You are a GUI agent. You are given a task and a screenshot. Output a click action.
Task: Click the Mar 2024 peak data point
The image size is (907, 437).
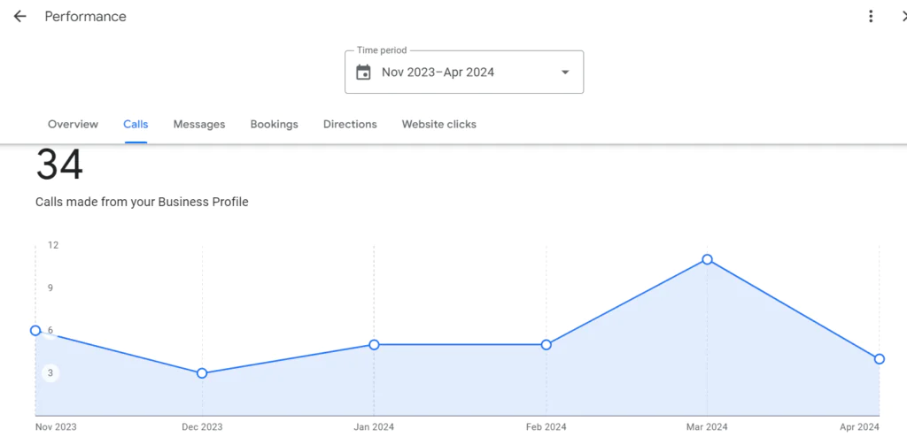coord(707,259)
